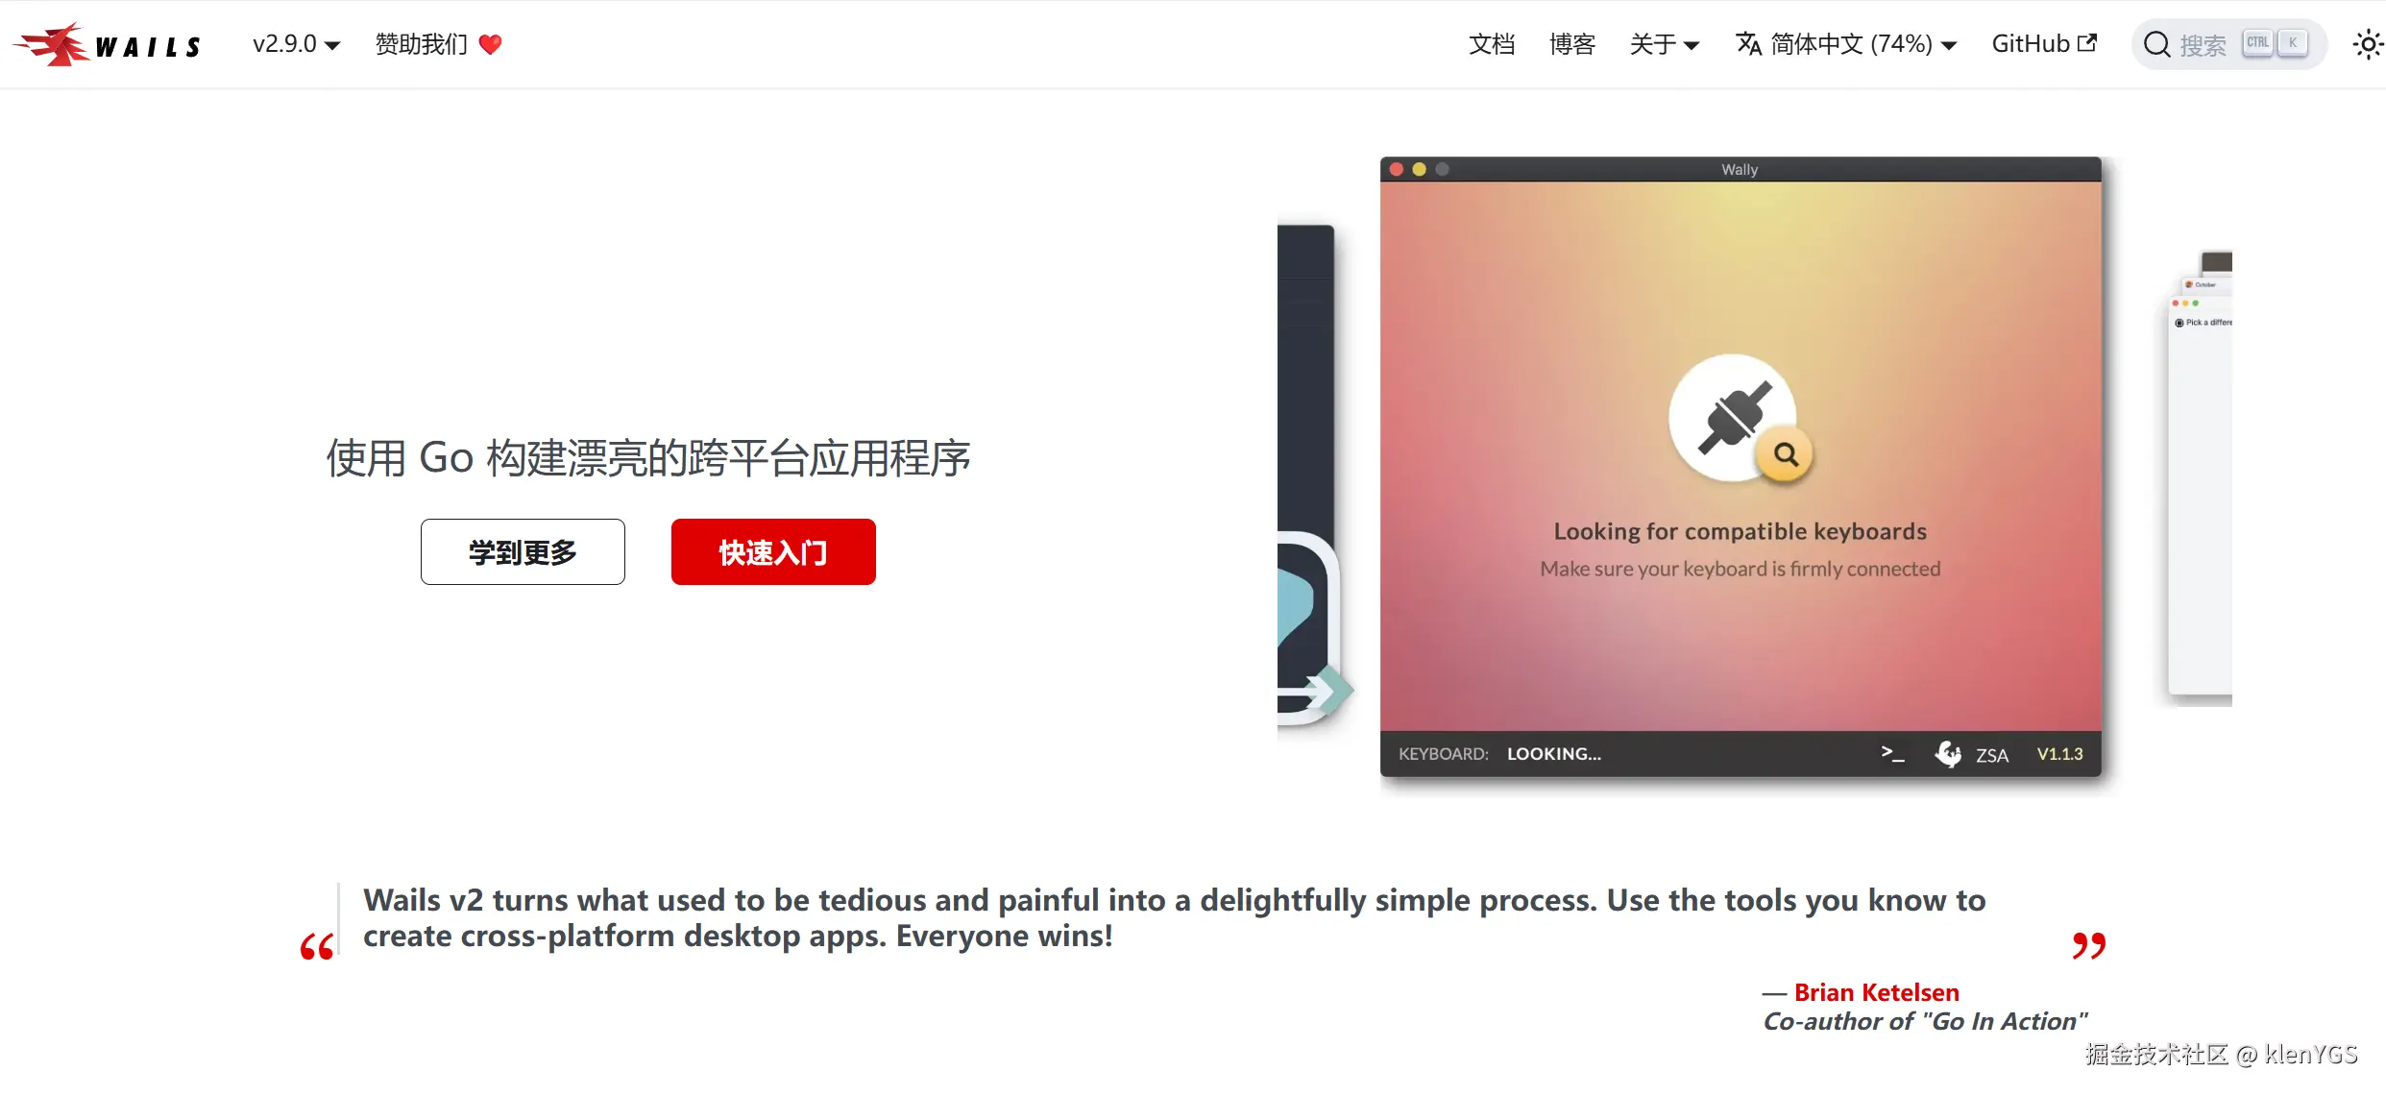Open the 文档 menu item

click(1492, 44)
